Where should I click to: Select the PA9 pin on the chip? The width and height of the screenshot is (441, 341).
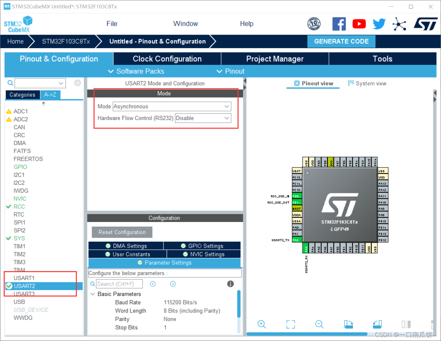(x=383, y=209)
